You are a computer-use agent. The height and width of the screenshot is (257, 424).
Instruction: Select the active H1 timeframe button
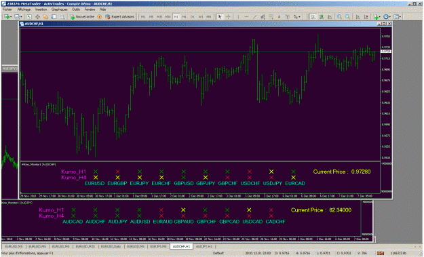(x=176, y=17)
